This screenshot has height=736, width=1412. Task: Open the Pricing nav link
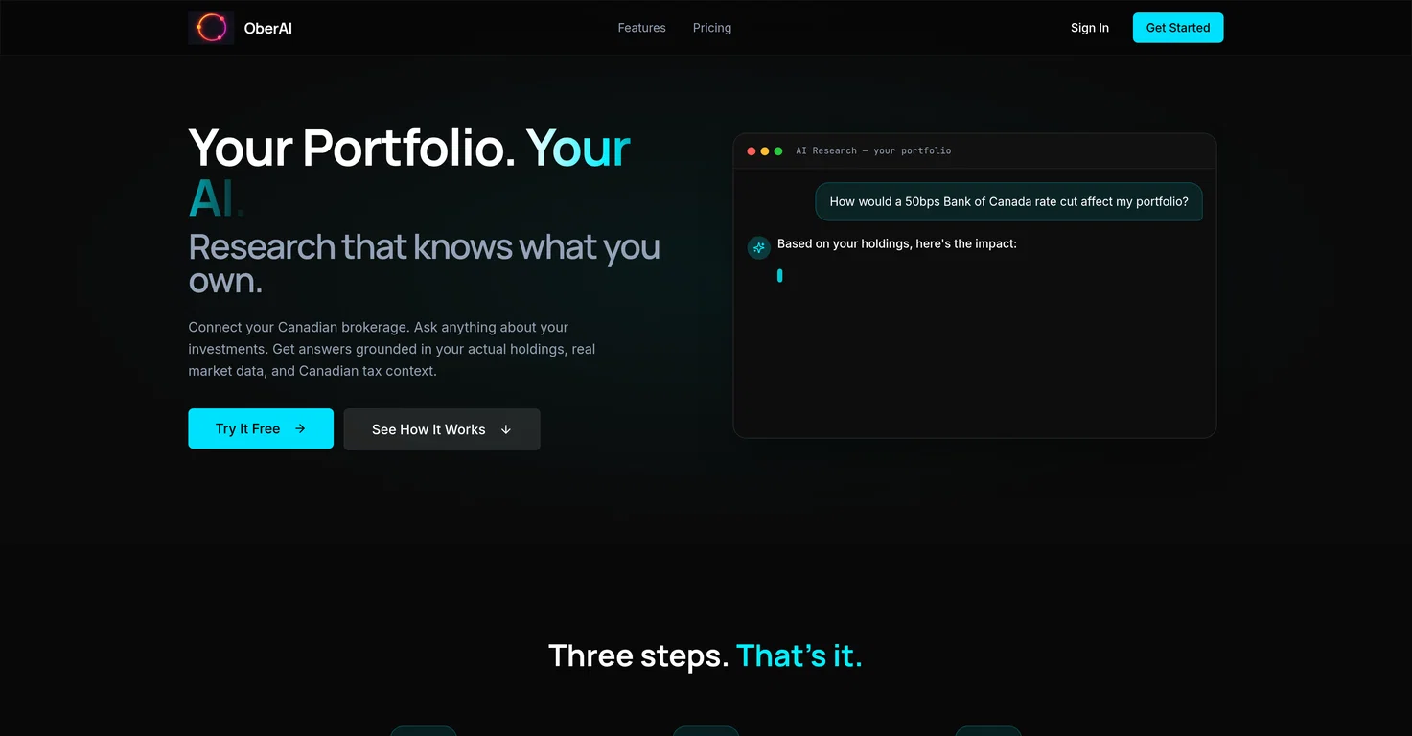tap(712, 28)
